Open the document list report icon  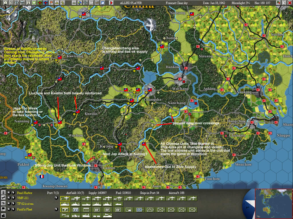point(11,3)
